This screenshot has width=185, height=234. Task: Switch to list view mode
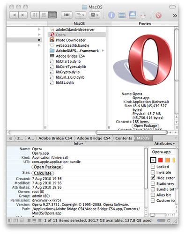tap(44, 15)
